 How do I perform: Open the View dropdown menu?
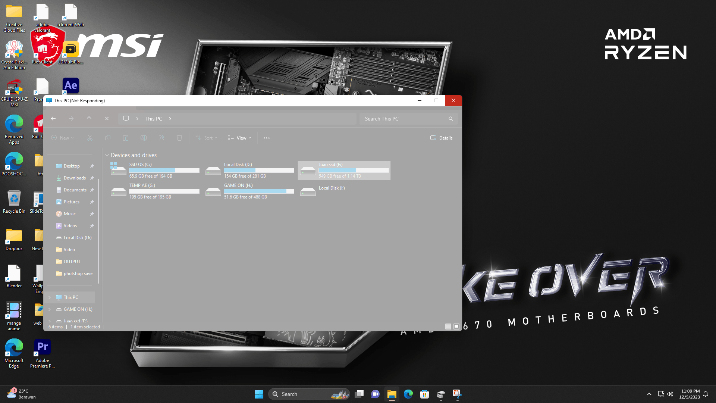coord(239,138)
